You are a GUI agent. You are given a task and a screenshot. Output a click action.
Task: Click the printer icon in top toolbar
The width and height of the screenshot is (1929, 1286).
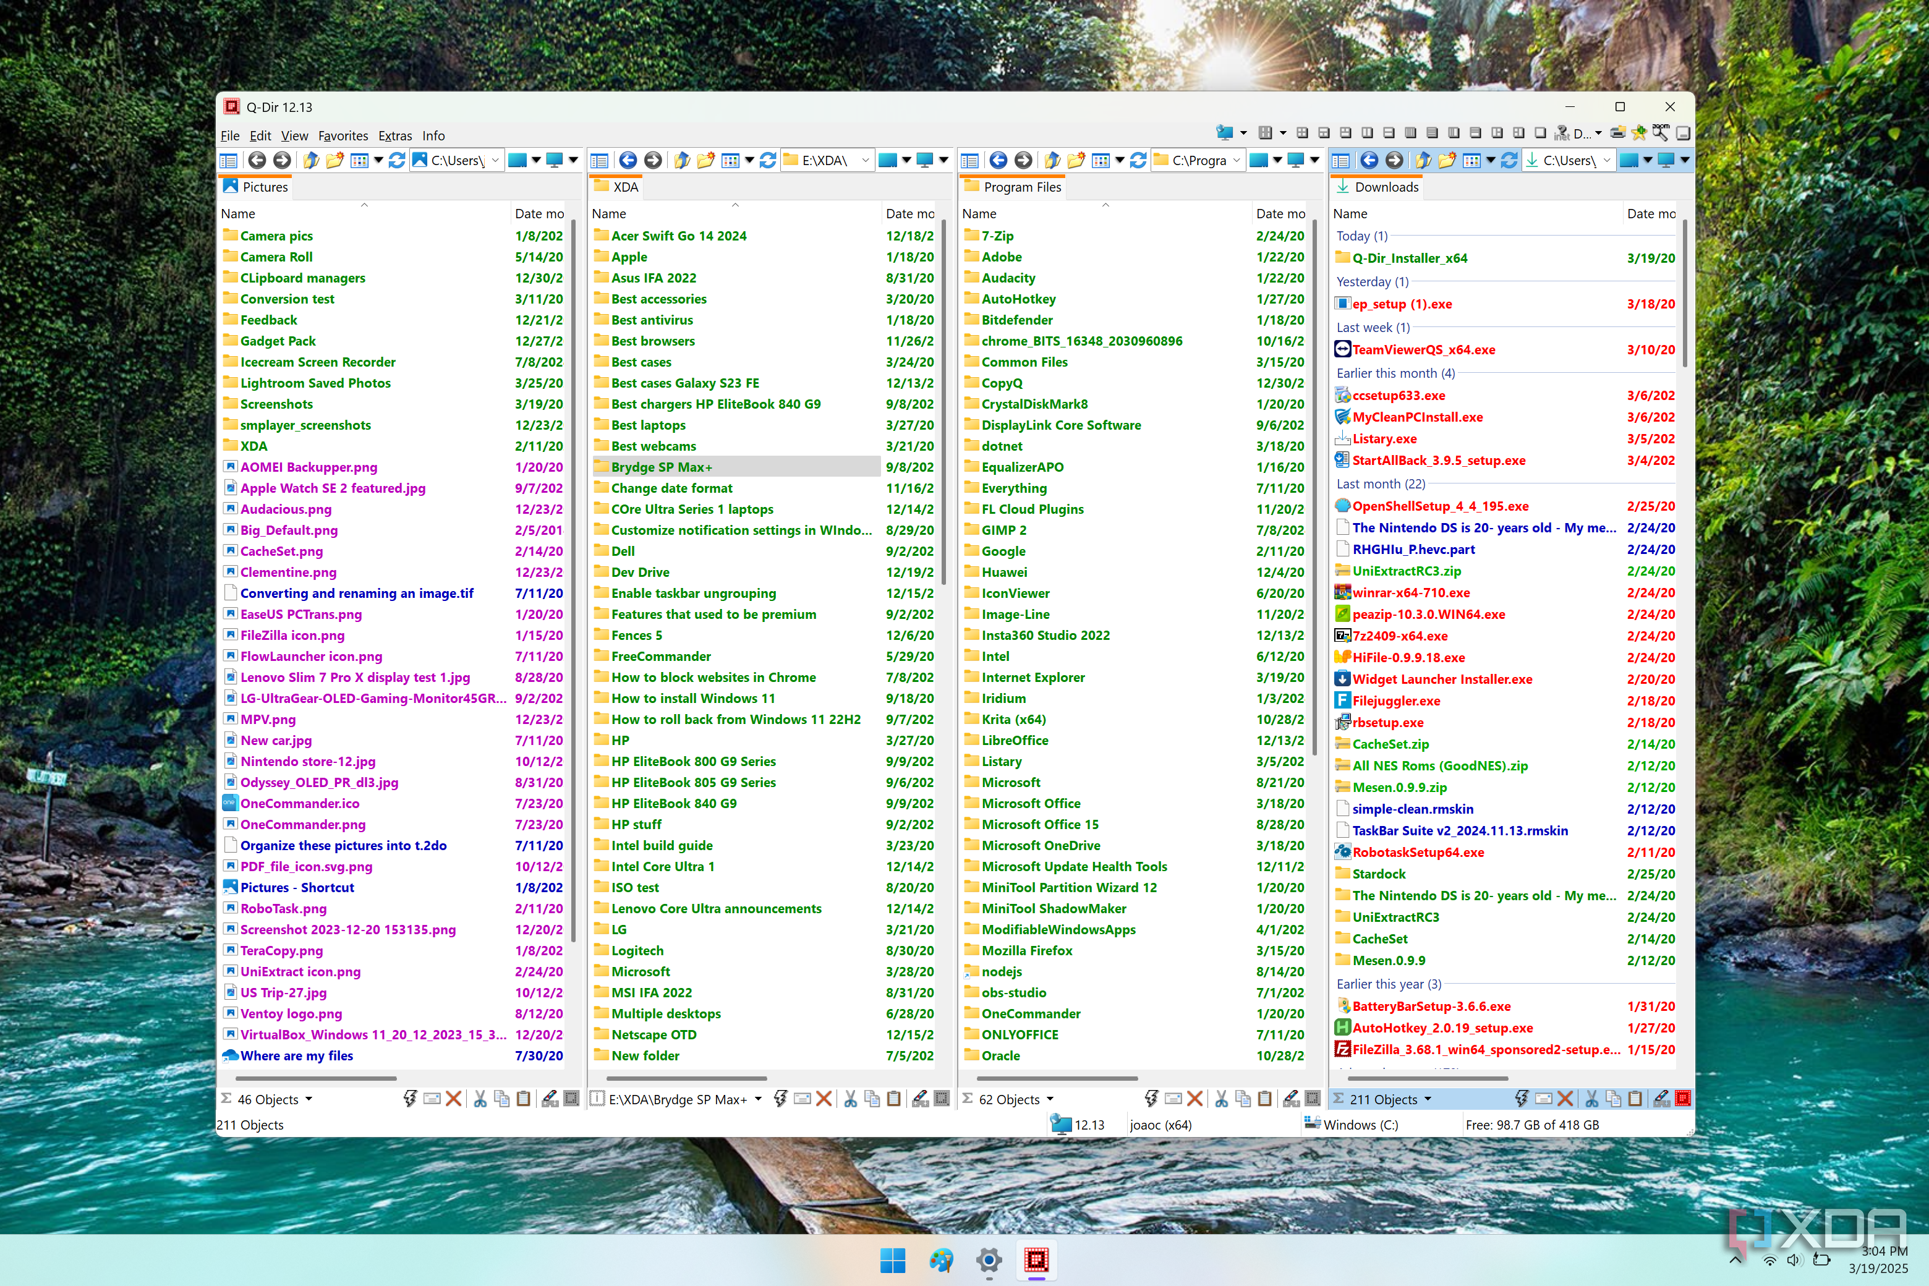coord(1617,133)
